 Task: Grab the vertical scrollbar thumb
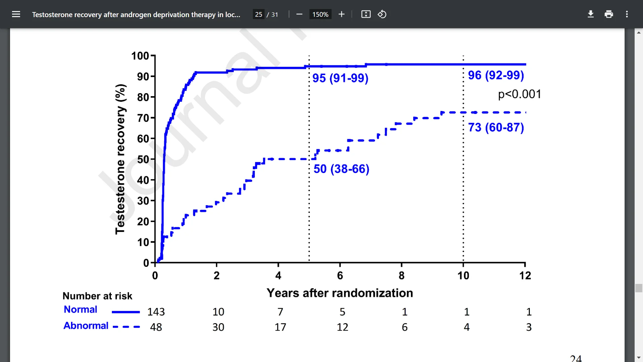pyautogui.click(x=639, y=288)
